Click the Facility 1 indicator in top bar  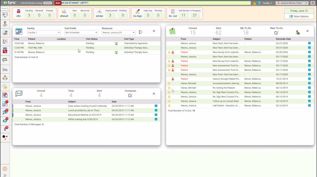pyautogui.click(x=265, y=3)
